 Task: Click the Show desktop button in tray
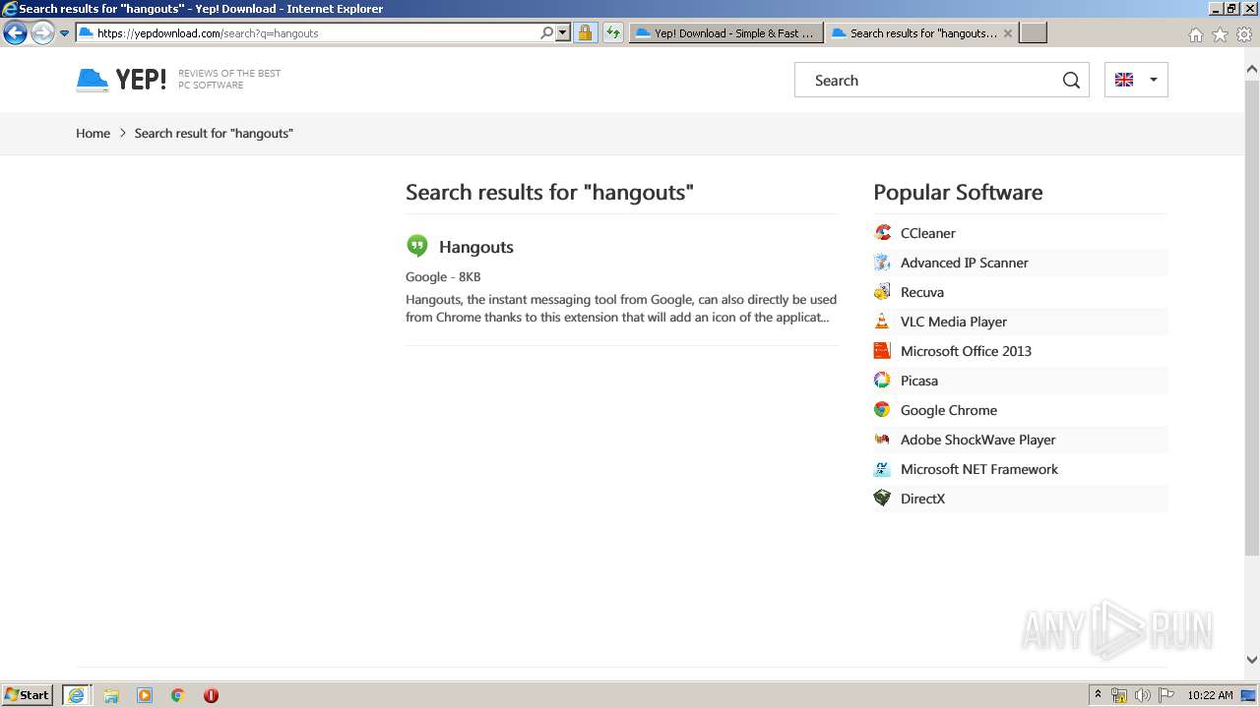(1248, 695)
